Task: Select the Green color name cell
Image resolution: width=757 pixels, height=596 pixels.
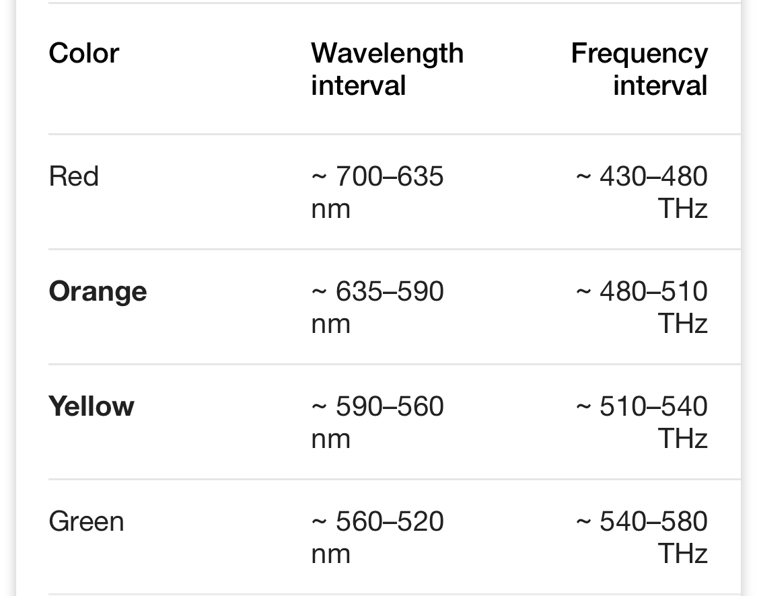Action: (86, 522)
